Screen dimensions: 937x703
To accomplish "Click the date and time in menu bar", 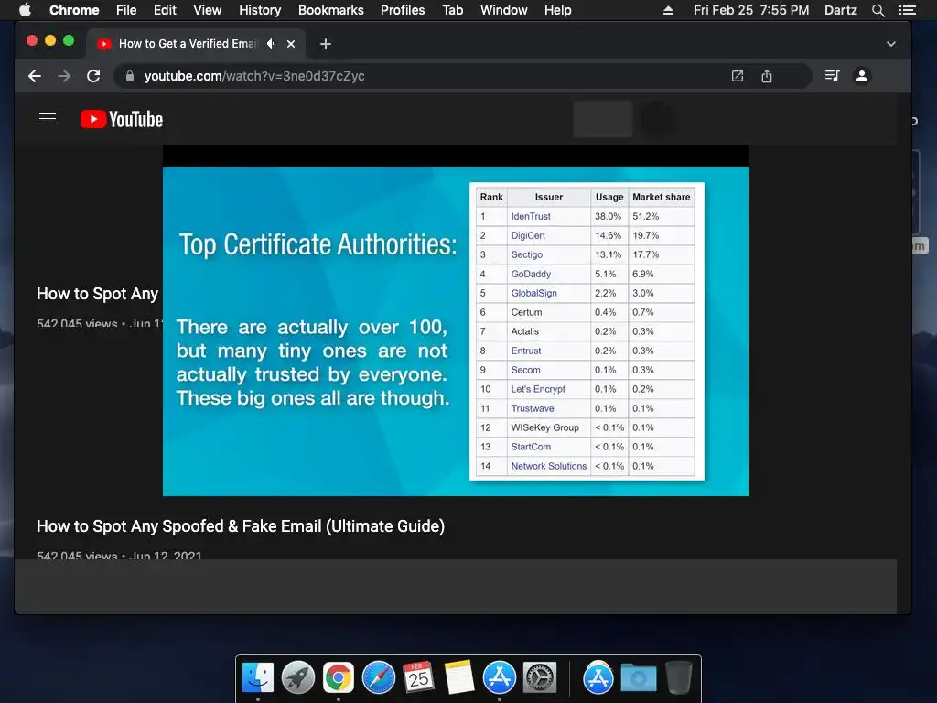I will click(x=751, y=10).
